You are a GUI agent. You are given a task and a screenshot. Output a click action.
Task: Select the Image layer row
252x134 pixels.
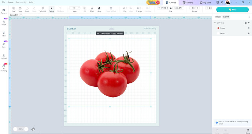coord(232,28)
